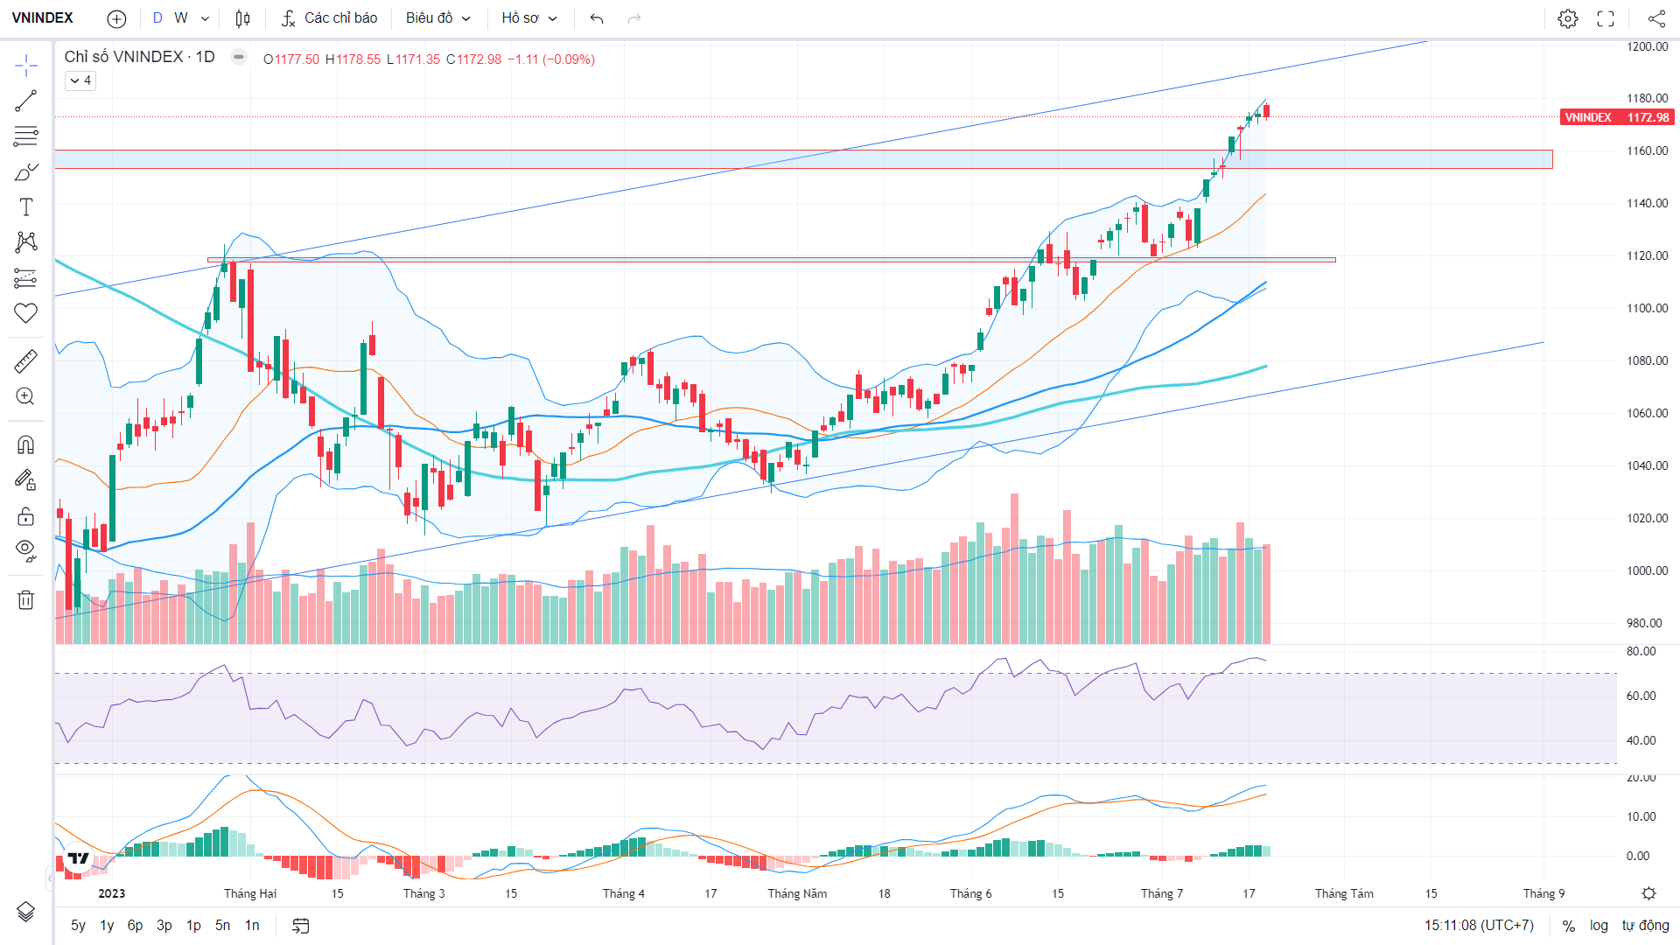Open the Hồ sơ menu
This screenshot has height=945, width=1680.
[529, 18]
